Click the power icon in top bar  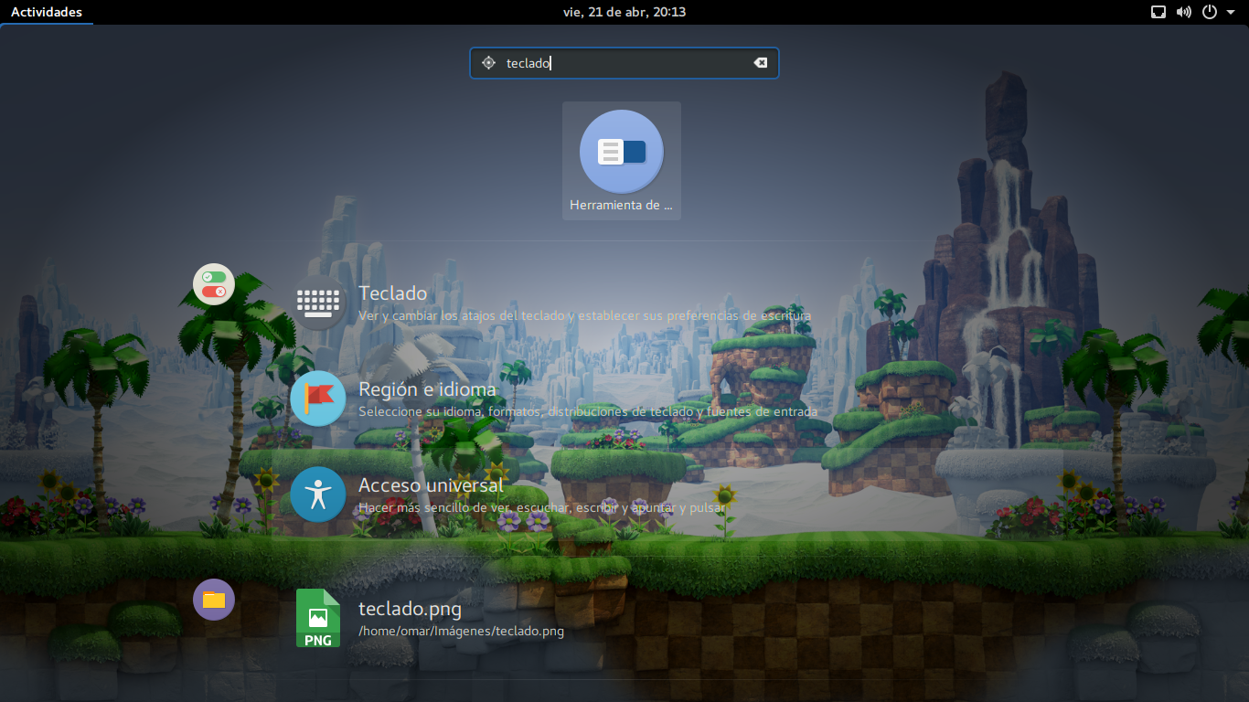1210,12
